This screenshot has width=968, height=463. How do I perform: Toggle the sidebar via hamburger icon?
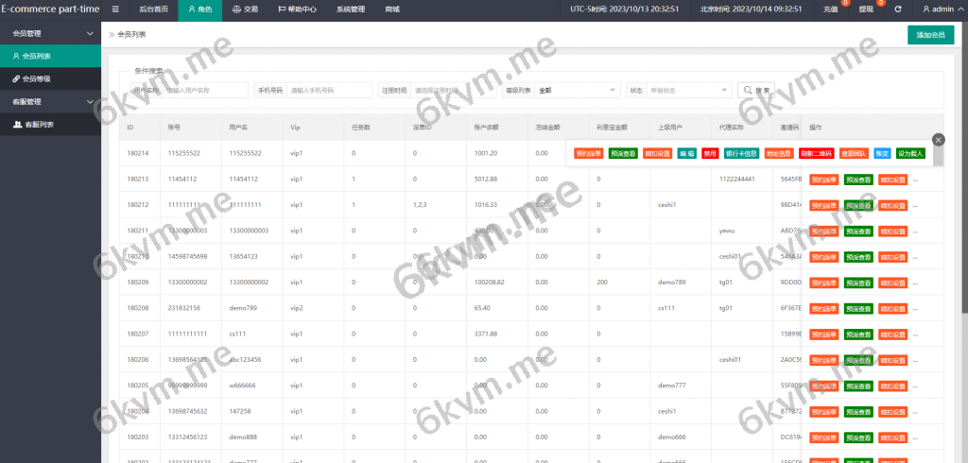coord(115,9)
